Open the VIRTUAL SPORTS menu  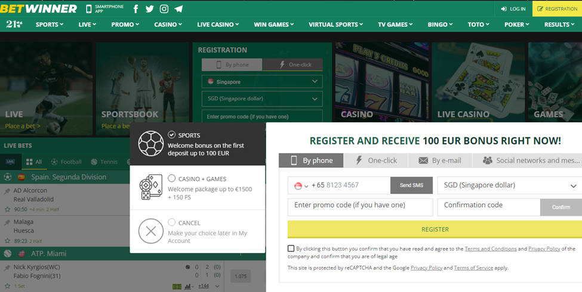point(335,24)
